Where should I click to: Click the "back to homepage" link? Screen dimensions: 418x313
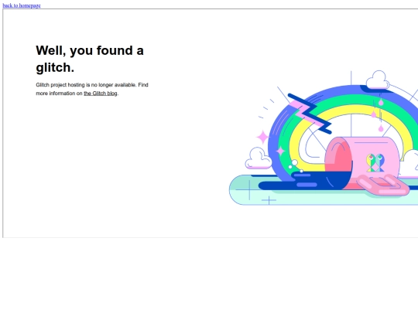pyautogui.click(x=22, y=5)
